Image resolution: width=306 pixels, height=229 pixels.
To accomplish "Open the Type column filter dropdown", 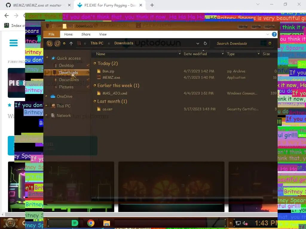I will (258, 54).
